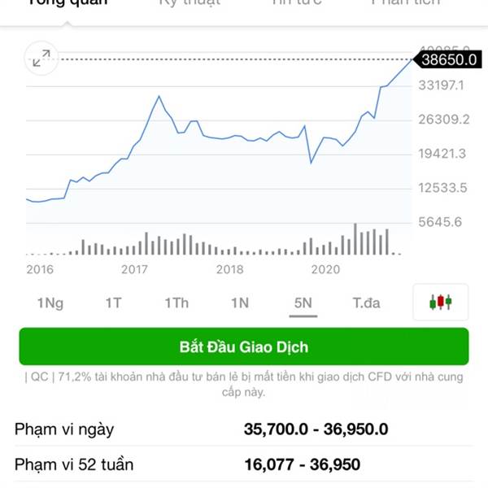488x488 pixels.
Task: Tap the Phạm vi ngày row
Action: pos(244,429)
